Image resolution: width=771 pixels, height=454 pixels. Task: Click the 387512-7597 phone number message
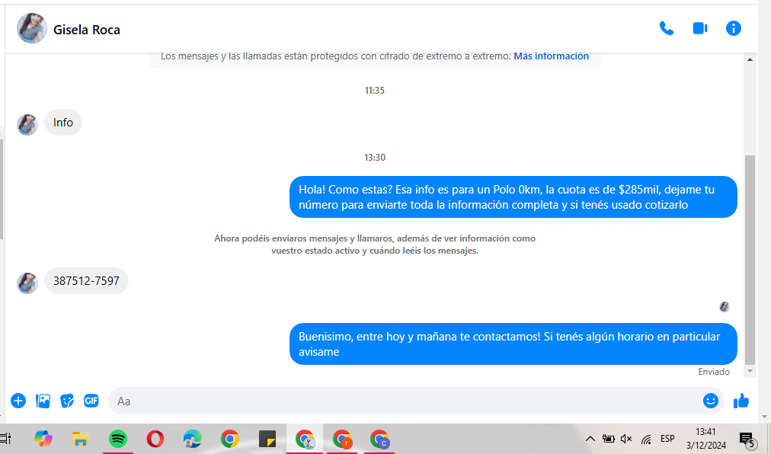pyautogui.click(x=86, y=281)
